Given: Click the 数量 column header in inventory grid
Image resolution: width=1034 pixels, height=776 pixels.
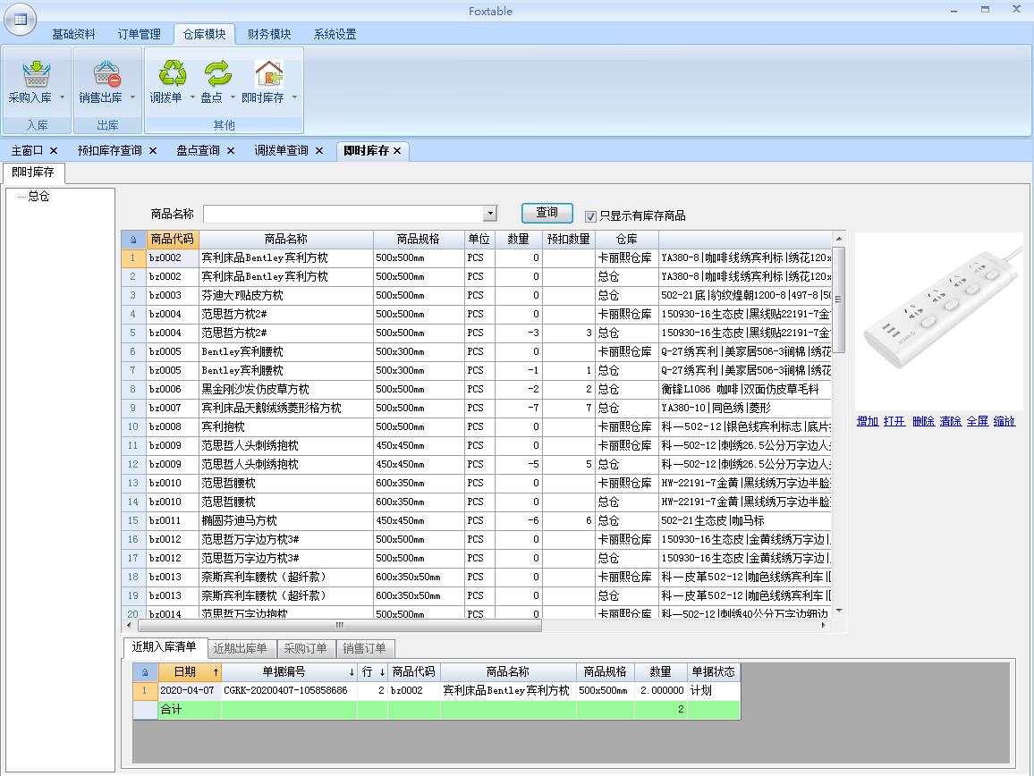Looking at the screenshot, I should pos(518,240).
